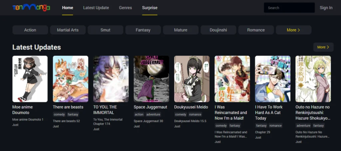Open Moe anime Doumoto cover thumbnail
Viewport: 341px width, 151px height.
30,79
